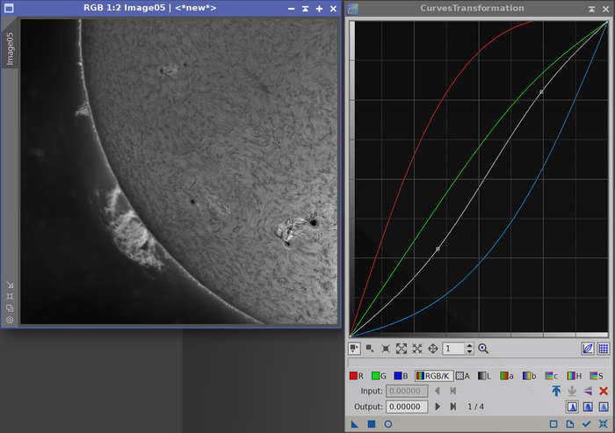
Task: Toggle the curve grid display icon
Action: click(x=604, y=349)
